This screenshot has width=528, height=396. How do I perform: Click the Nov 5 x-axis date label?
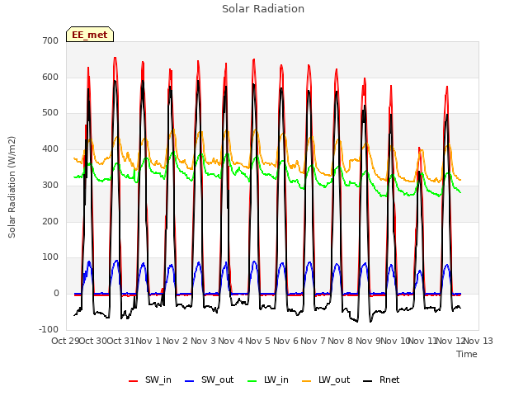pyautogui.click(x=257, y=341)
